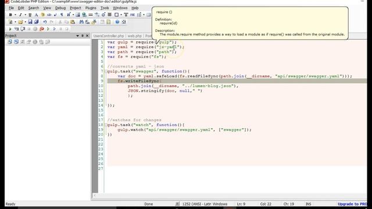The height and width of the screenshot is (209, 372).
Task: Open Find using the binoculars icon
Action: pyautogui.click(x=81, y=22)
